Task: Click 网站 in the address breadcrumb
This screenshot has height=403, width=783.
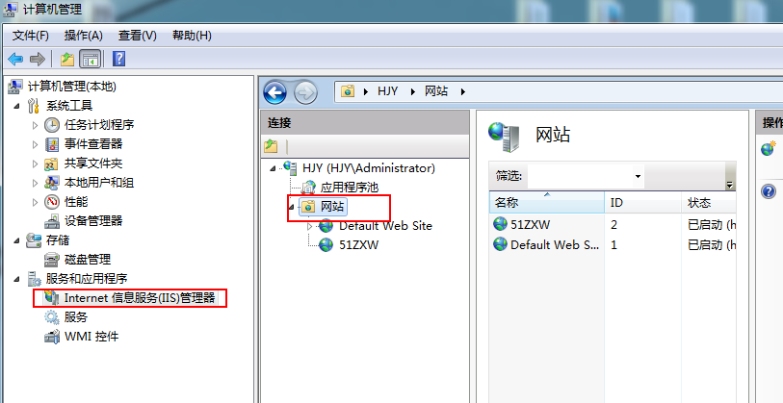Action: pos(436,91)
